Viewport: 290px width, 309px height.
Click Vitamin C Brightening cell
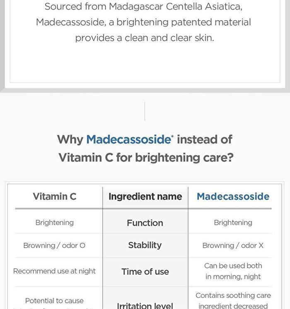55,223
